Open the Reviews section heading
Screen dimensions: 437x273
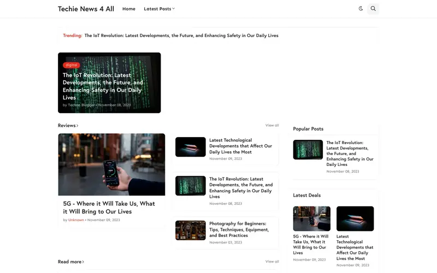(x=68, y=126)
